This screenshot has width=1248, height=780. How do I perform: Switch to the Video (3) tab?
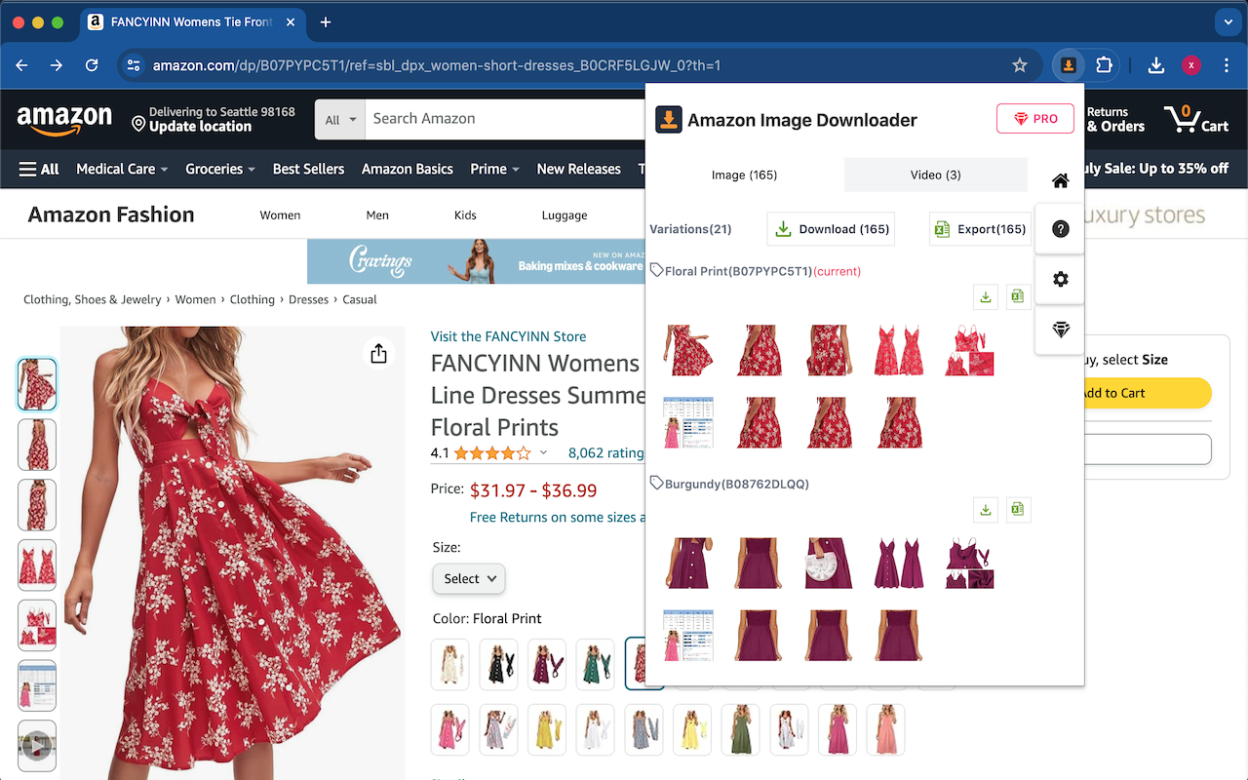936,175
